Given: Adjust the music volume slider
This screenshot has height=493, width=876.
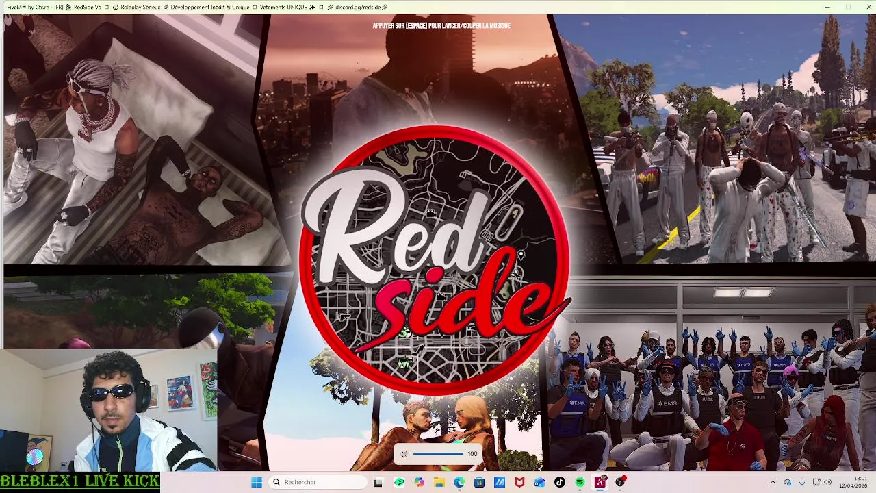Looking at the screenshot, I should tap(438, 454).
